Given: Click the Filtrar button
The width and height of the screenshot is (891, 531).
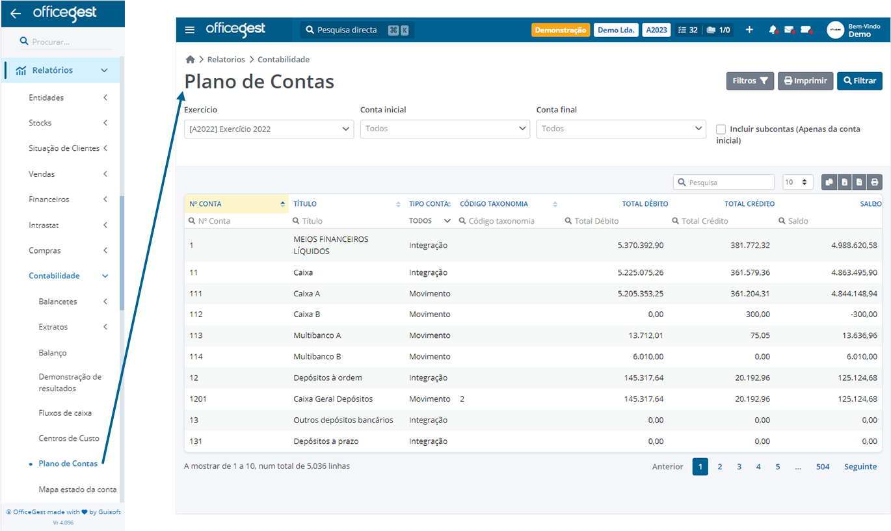Looking at the screenshot, I should [x=859, y=81].
